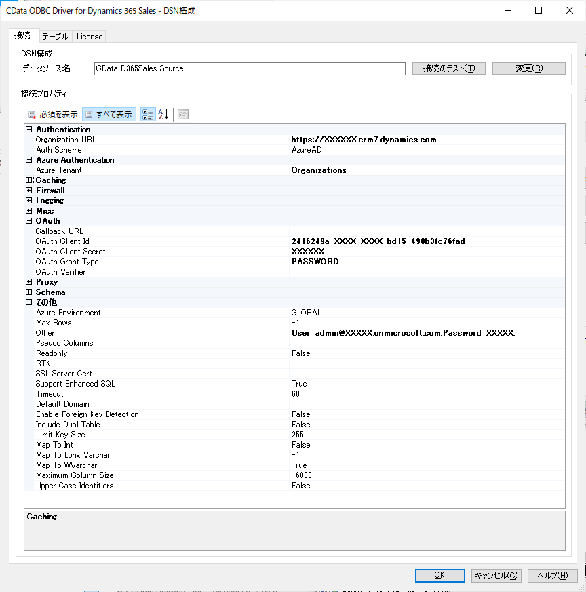Select the Timeout 60 value
This screenshot has height=592, width=586.
coord(295,394)
